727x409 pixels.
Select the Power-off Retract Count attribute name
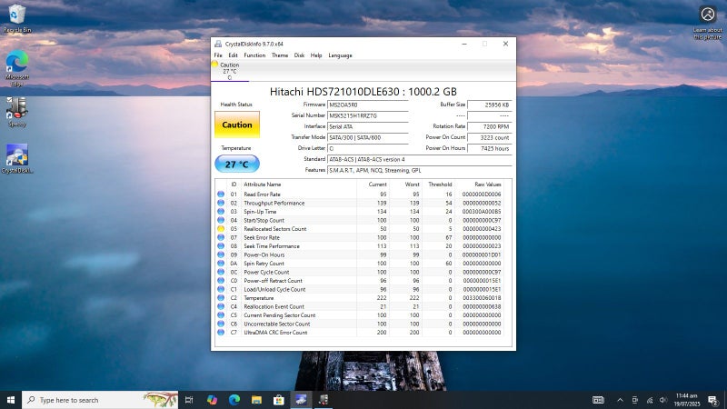[274, 281]
